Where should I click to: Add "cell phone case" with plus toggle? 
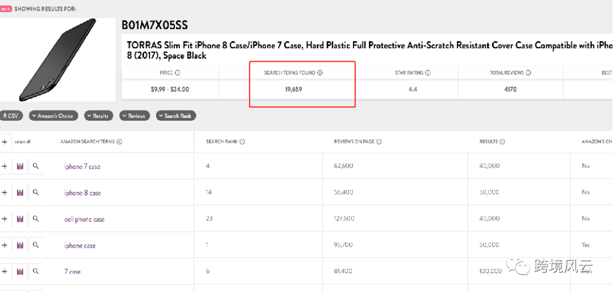coord(5,219)
